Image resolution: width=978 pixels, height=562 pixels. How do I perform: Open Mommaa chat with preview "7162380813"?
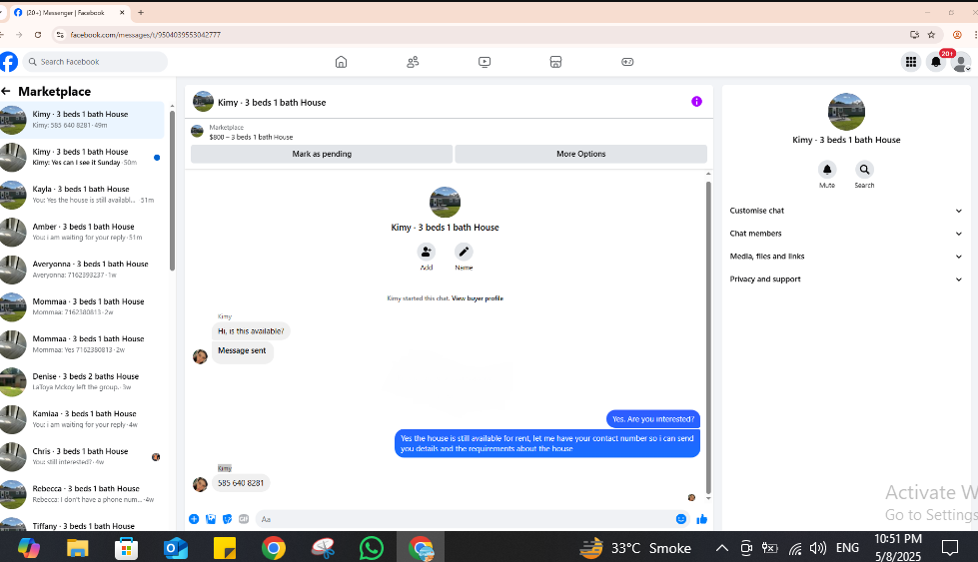coord(82,306)
